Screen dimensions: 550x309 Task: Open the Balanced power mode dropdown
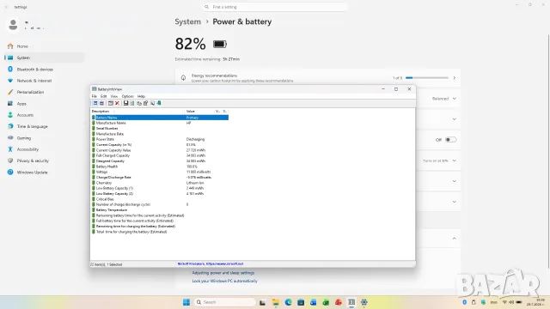(444, 99)
